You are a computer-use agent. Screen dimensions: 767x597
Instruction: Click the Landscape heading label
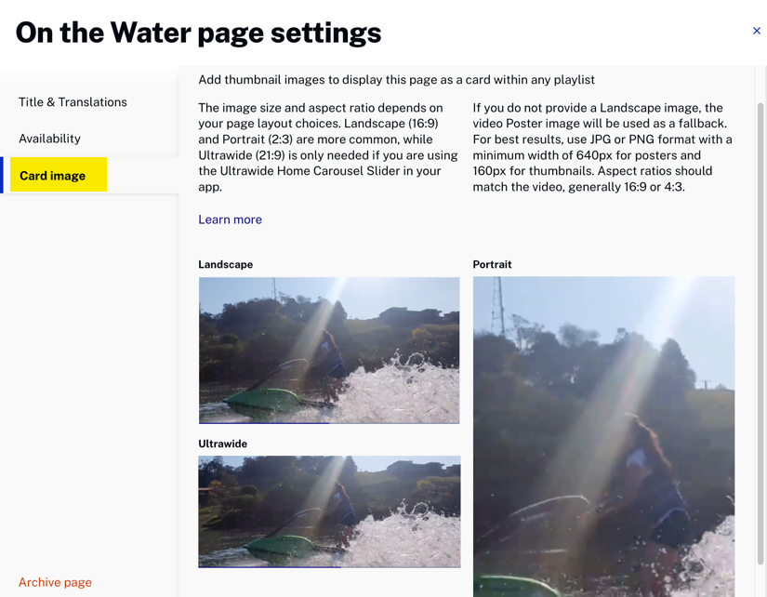[226, 264]
